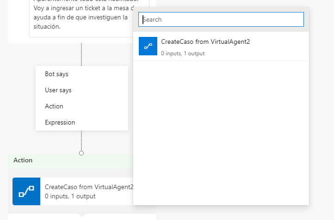Viewport: 334px width, 220px height.
Task: Select the green Action card header
Action: (69, 160)
